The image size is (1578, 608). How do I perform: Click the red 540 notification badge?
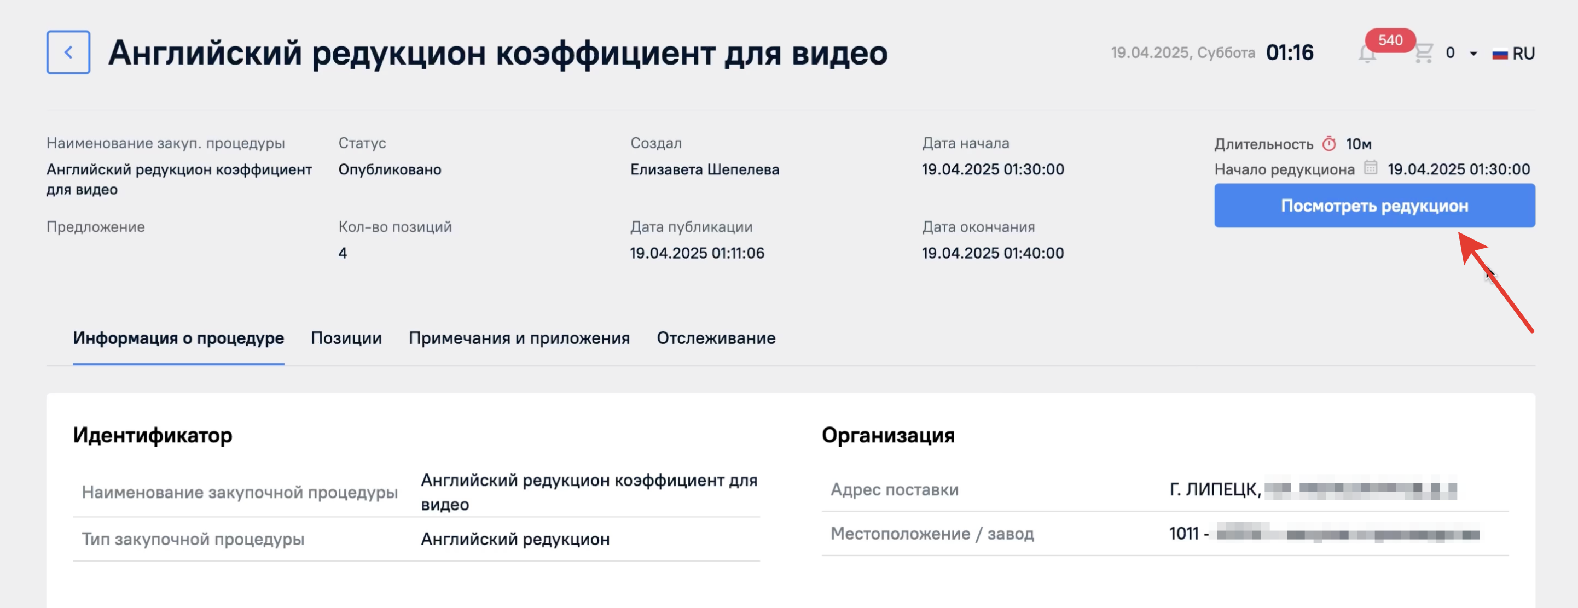click(x=1390, y=40)
